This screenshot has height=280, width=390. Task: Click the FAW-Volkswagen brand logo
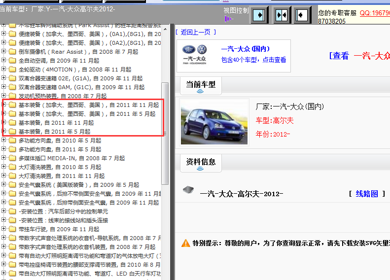194,55
